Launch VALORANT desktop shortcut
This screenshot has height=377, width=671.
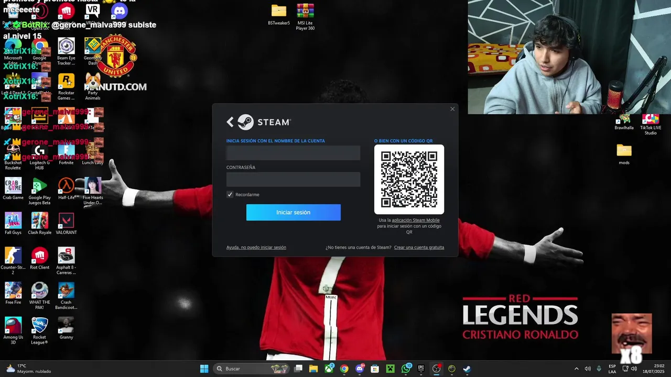coord(66,224)
